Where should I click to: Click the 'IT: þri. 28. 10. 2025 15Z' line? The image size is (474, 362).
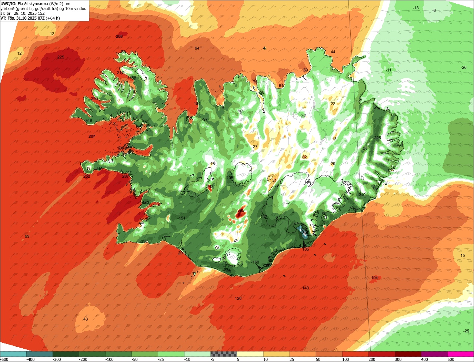click(x=23, y=13)
